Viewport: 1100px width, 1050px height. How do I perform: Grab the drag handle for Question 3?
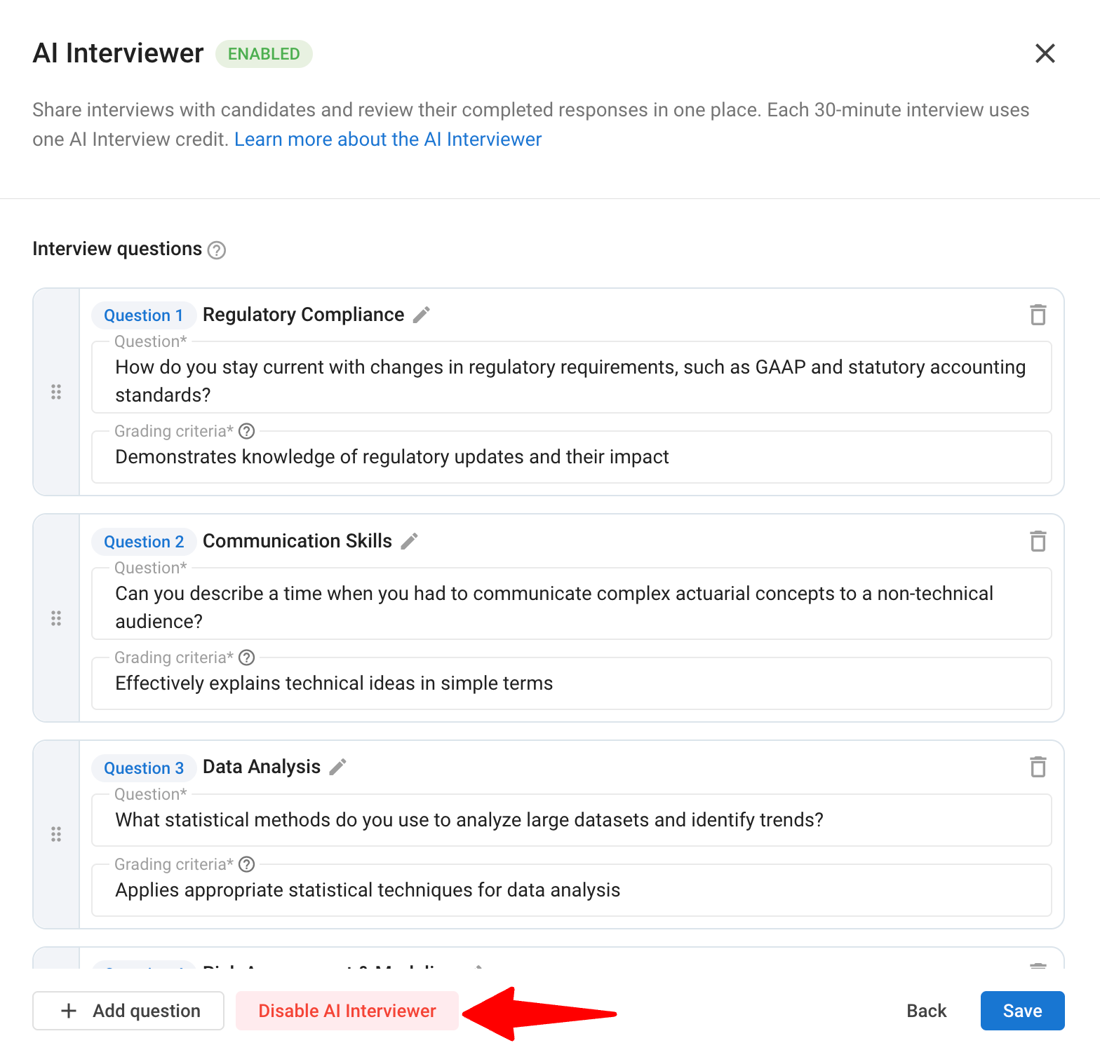tap(56, 834)
